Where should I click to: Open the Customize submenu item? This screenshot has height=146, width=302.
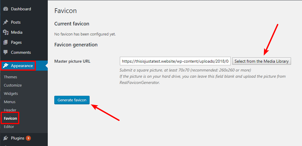tap(13, 85)
